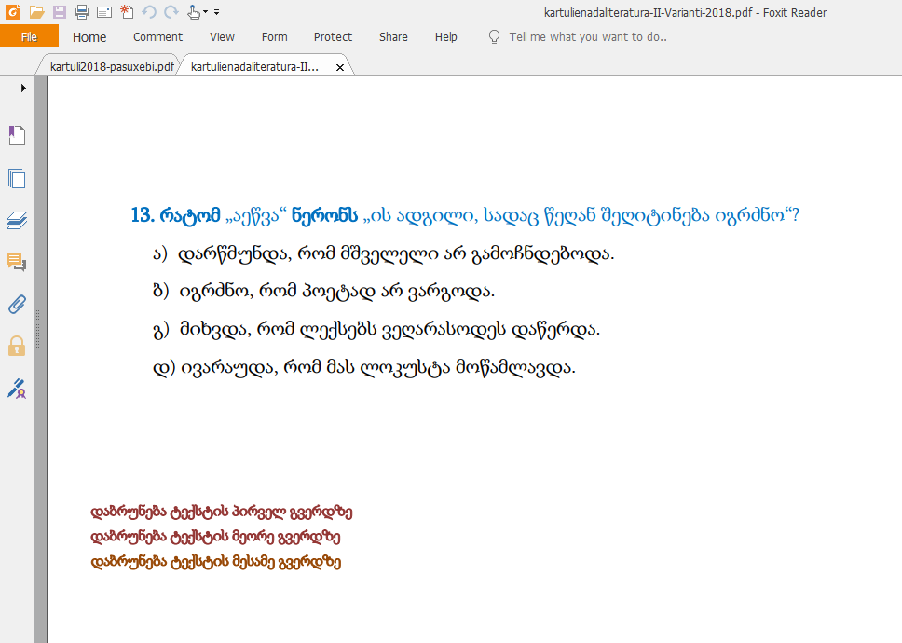902x643 pixels.
Task: Save the document with the floppy icon
Action: click(60, 11)
